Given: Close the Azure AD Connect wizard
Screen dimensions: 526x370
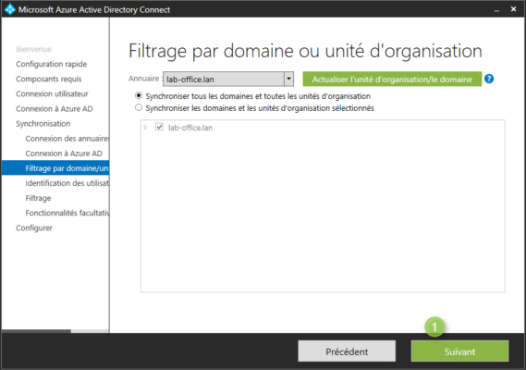Looking at the screenshot, I should pyautogui.click(x=513, y=9).
